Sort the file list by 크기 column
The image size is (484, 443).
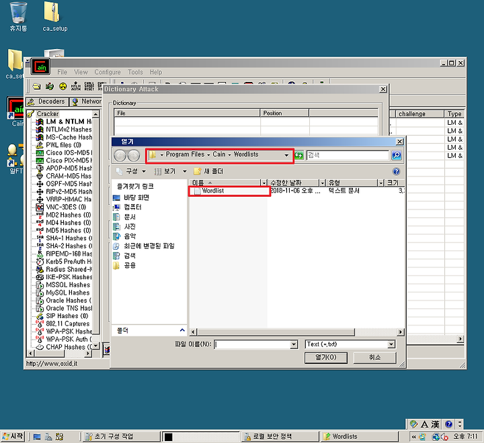pos(395,183)
